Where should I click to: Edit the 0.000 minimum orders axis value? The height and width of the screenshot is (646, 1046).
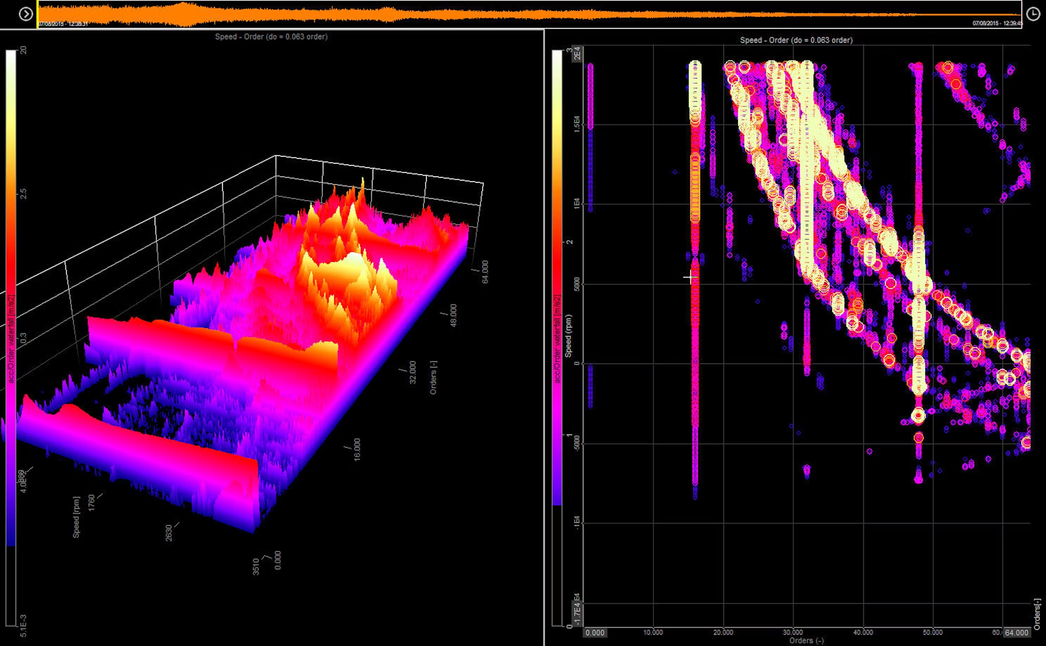(x=595, y=632)
